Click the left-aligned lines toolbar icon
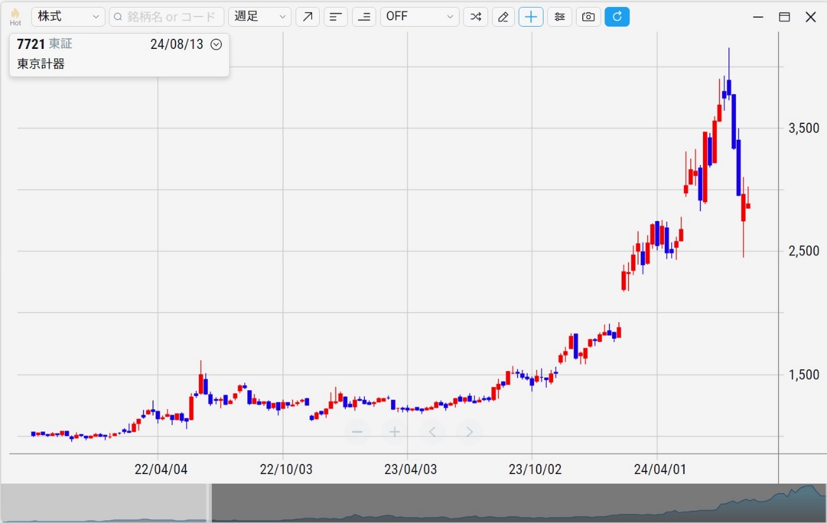The image size is (827, 523). click(x=336, y=17)
